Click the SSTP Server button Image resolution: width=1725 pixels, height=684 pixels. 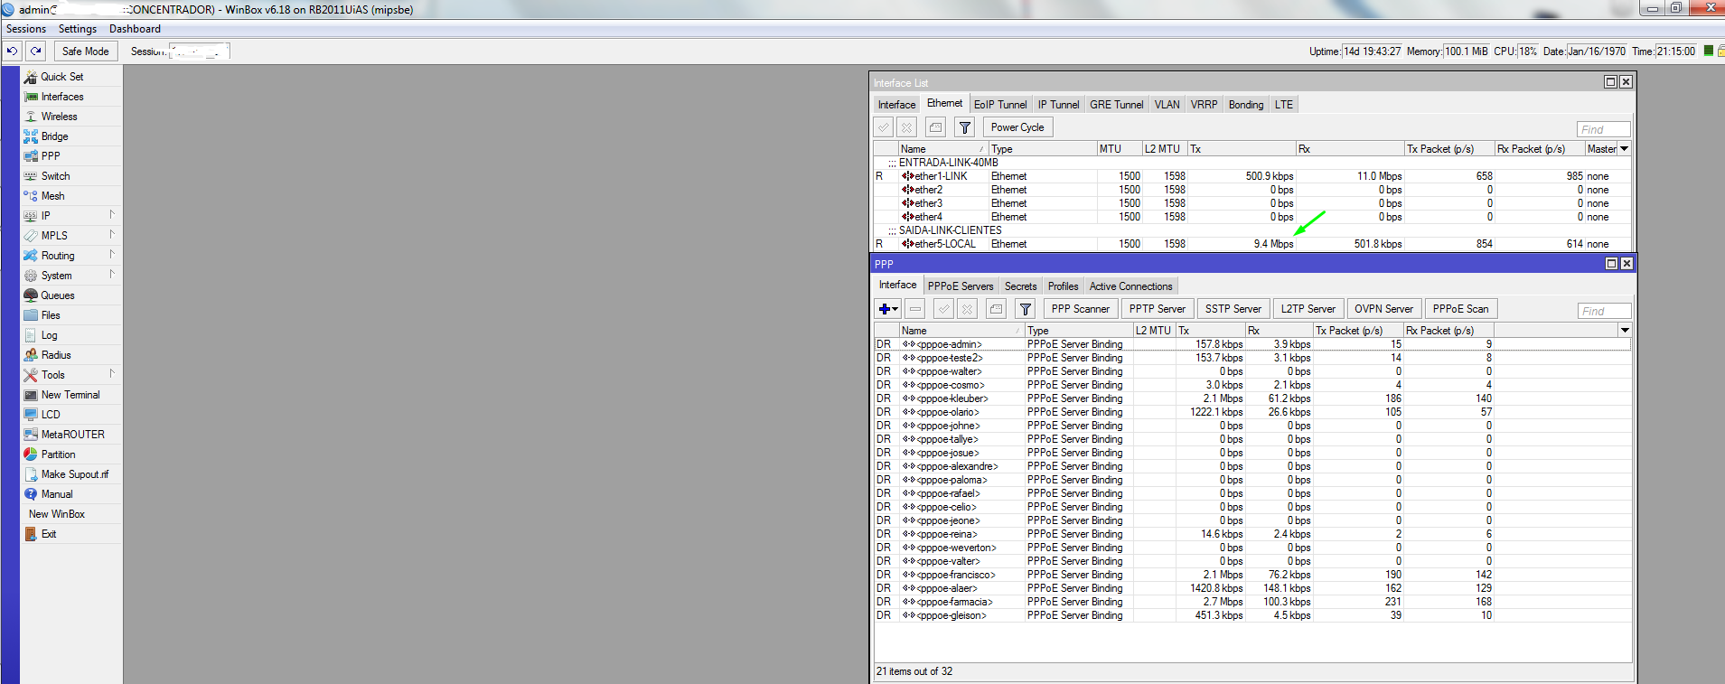pos(1233,309)
